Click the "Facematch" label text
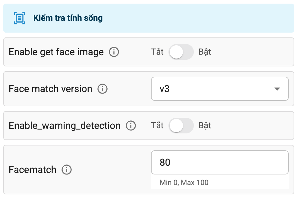The width and height of the screenshot is (299, 198). pyautogui.click(x=33, y=170)
